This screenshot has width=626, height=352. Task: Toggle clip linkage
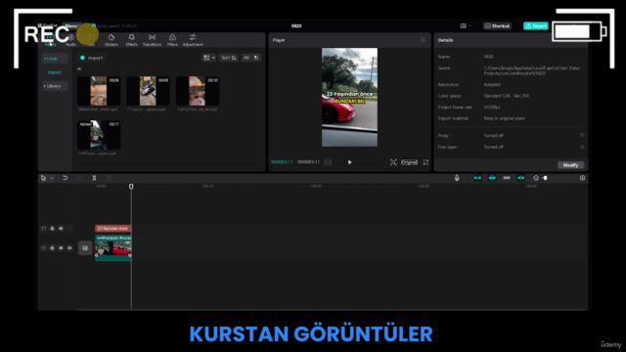tap(507, 178)
